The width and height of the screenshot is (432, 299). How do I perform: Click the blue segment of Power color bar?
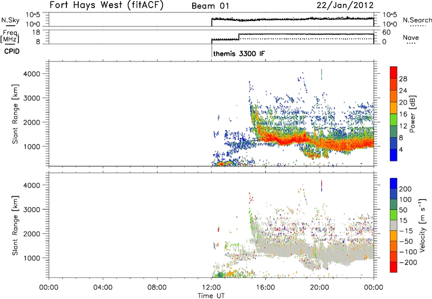point(394,155)
